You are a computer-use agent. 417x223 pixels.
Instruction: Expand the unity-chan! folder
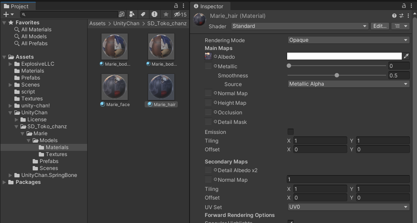click(x=10, y=106)
